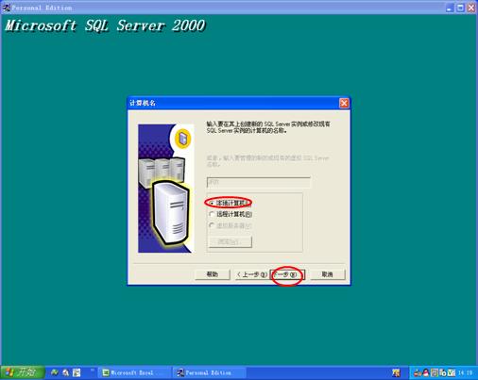
Task: Click the Personal Edition window title icon
Action: [x=7, y=8]
